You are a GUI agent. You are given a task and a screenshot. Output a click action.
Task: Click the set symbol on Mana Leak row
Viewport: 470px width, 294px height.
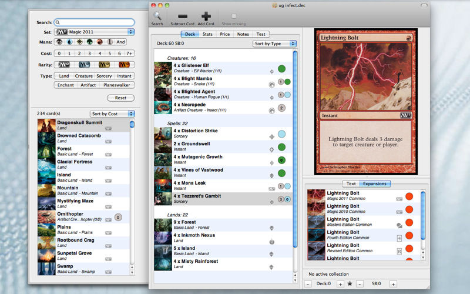272,189
